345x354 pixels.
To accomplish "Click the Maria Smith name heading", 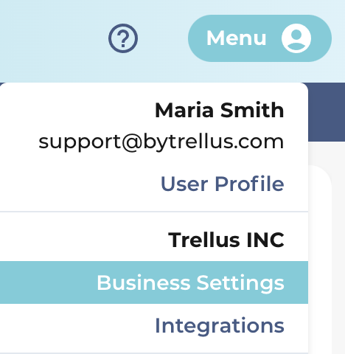I will (x=220, y=111).
